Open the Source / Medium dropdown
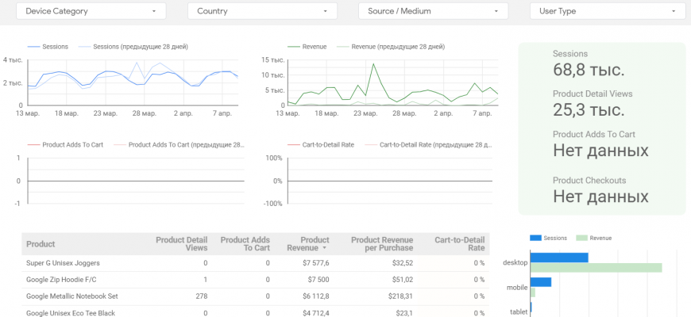Image resolution: width=691 pixels, height=317 pixels. (x=433, y=11)
